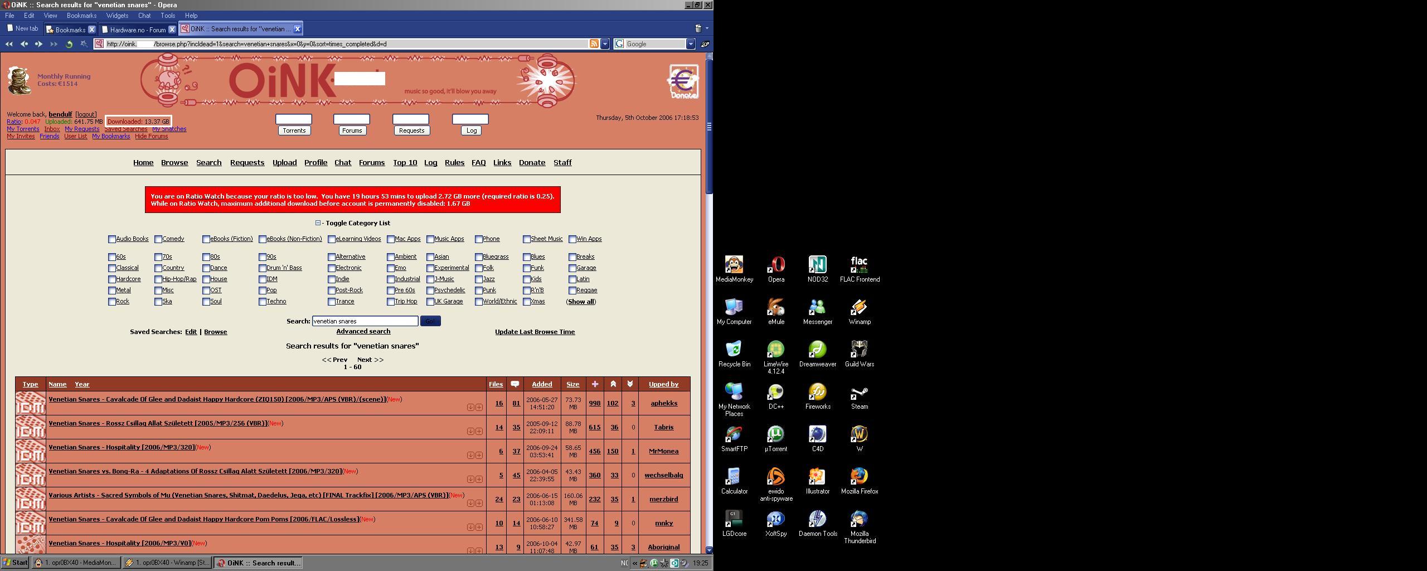Check the Comedy category box
Screen dimensions: 1427x571
158,239
